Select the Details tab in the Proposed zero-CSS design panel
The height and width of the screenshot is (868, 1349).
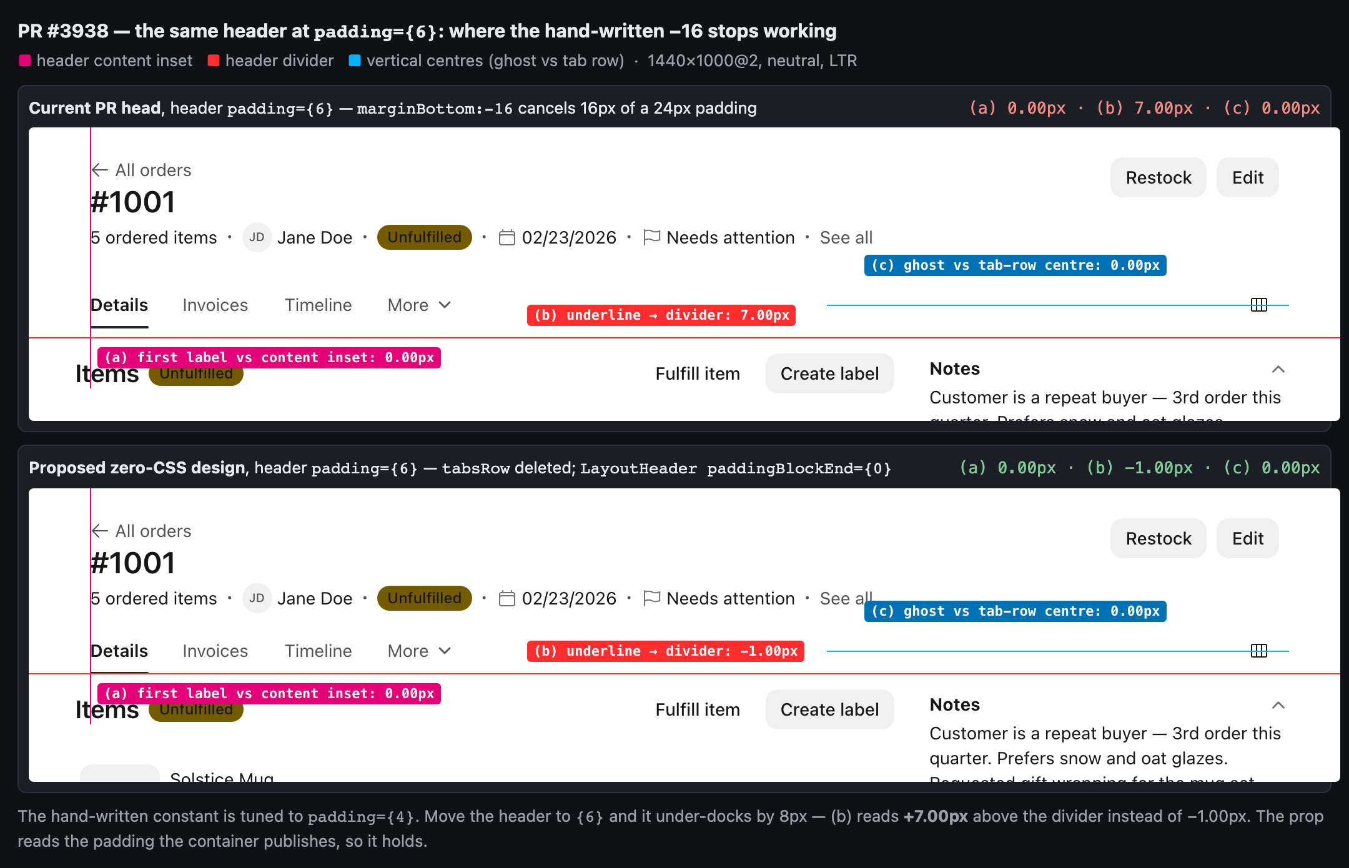[119, 651]
